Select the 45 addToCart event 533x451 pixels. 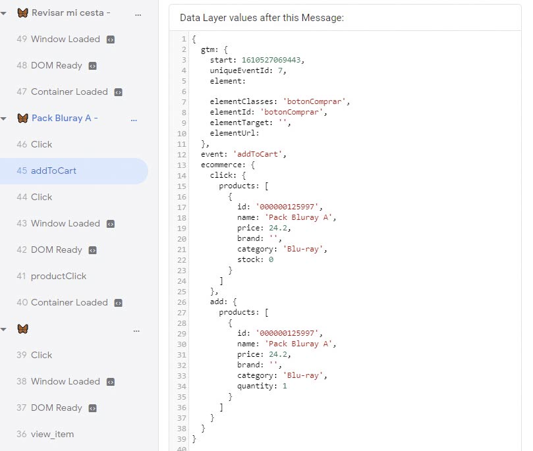[74, 171]
